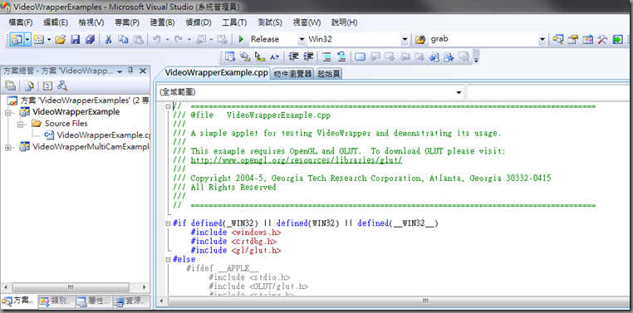Screen dimensions: 633x313
Task: Click the Copy toolbar icon
Action: 123,40
